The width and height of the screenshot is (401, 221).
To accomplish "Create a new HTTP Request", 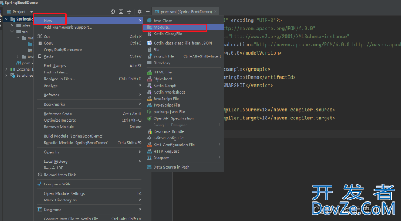I will (x=184, y=151).
